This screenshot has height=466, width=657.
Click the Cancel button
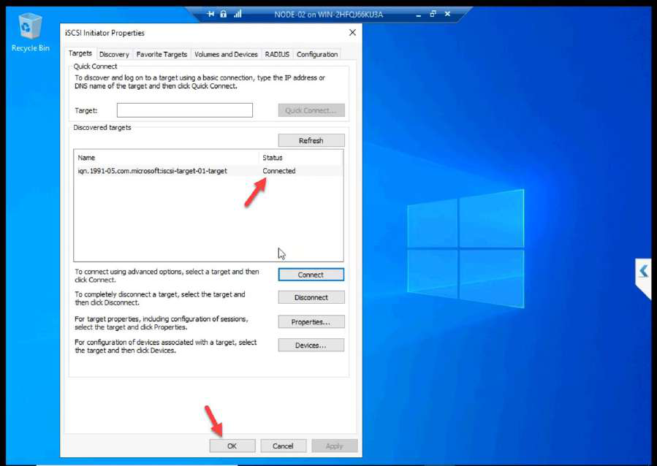click(x=284, y=446)
